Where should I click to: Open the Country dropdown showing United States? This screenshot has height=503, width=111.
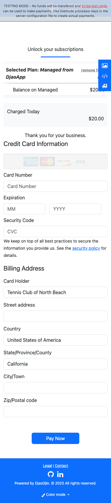pyautogui.click(x=55, y=340)
